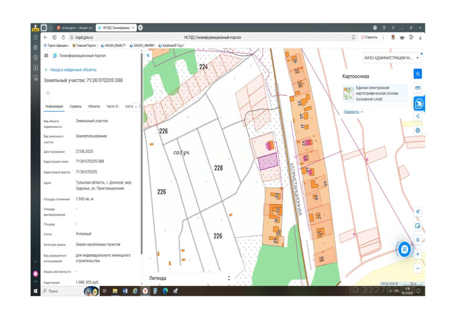Screen dimensions: 456x322
Task: Expand the Легенда panel
Action: tap(229, 278)
